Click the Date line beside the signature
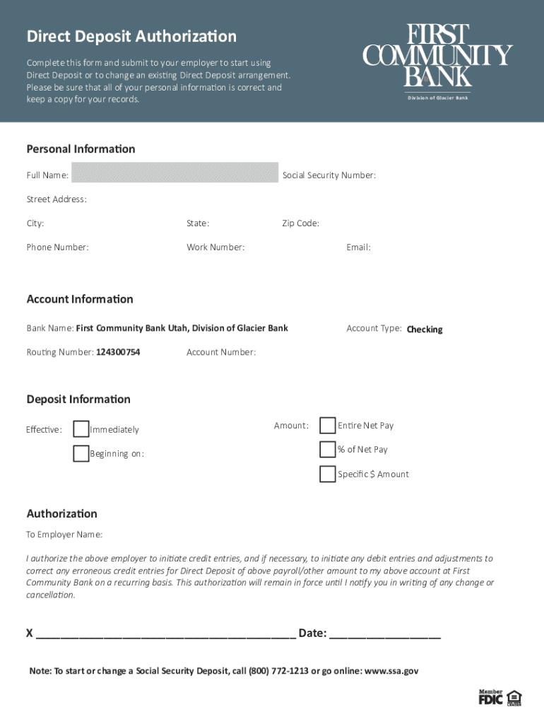 tap(385, 633)
